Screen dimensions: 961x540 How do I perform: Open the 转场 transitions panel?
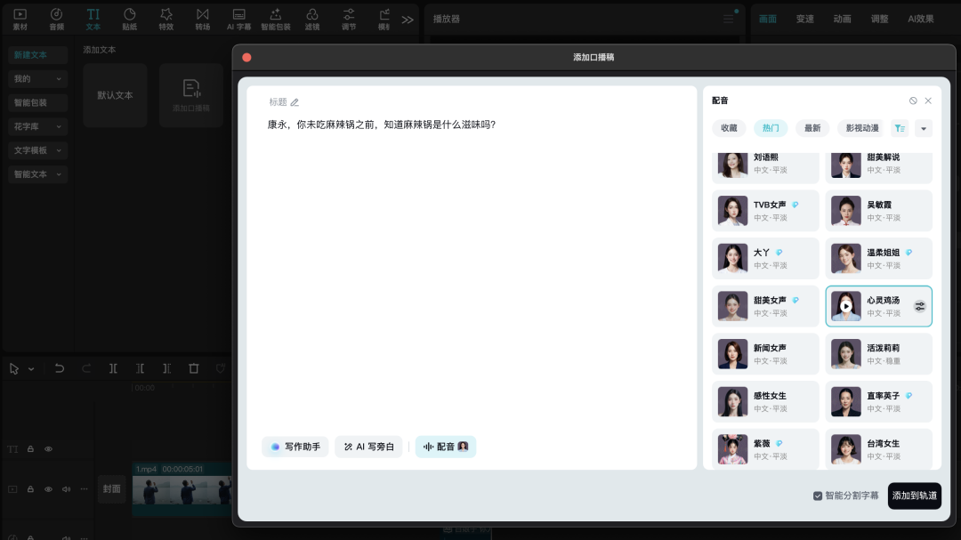click(202, 18)
